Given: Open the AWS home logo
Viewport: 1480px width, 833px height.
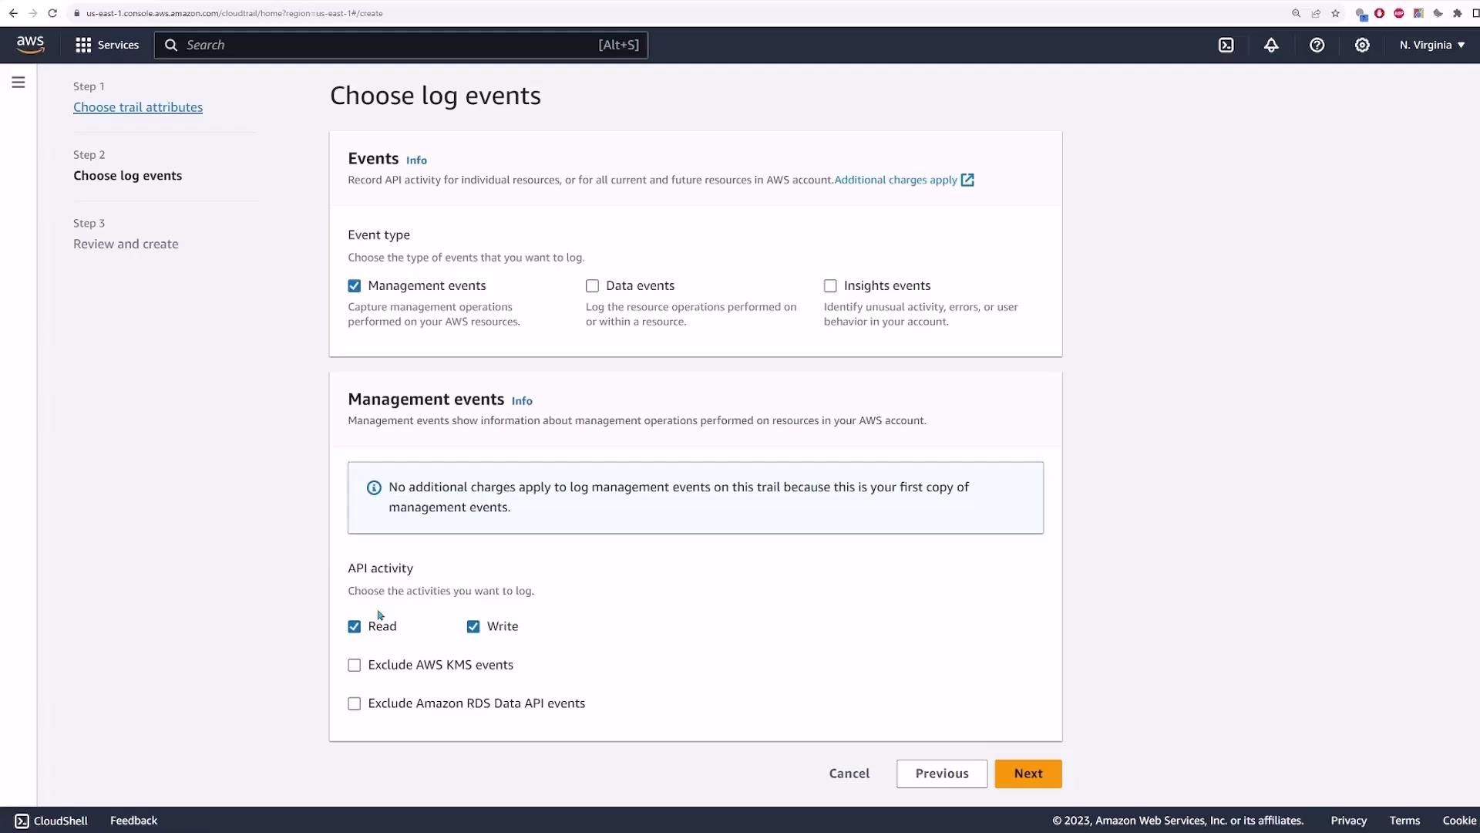Looking at the screenshot, I should pos(30,45).
